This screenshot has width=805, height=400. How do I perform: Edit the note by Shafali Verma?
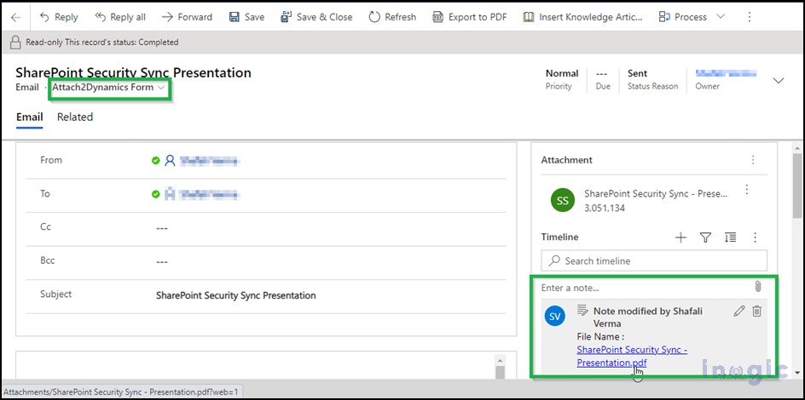(x=738, y=311)
